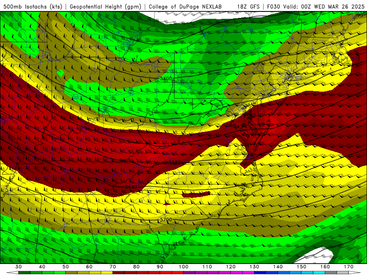Click the legend value 70
The image size is (367, 275).
(x=113, y=267)
